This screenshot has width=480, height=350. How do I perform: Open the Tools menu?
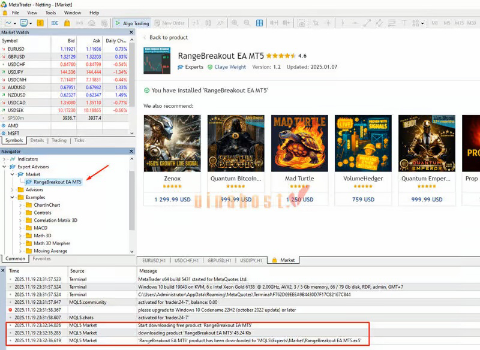coord(50,12)
